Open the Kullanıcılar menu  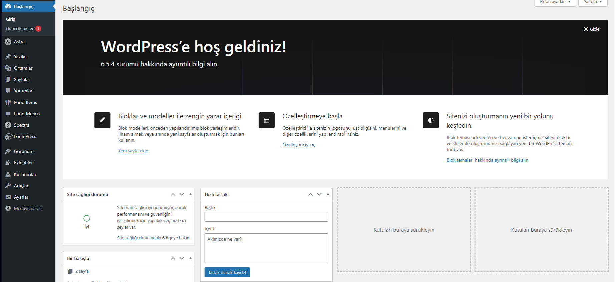click(29, 174)
